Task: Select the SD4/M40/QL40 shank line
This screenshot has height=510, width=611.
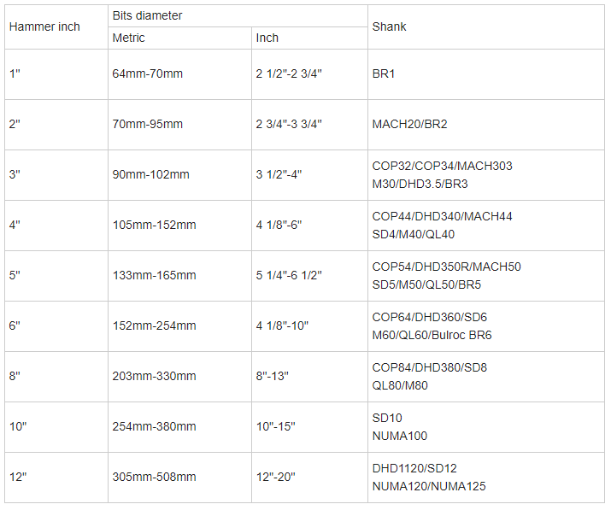Action: (413, 235)
